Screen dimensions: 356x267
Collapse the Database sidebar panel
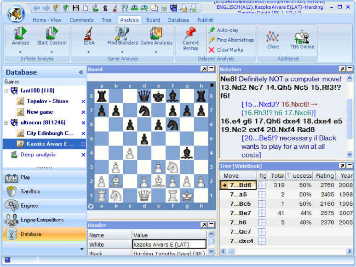point(81,72)
